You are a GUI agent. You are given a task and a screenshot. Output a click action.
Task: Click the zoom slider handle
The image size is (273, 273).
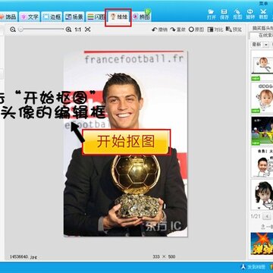point(21,30)
